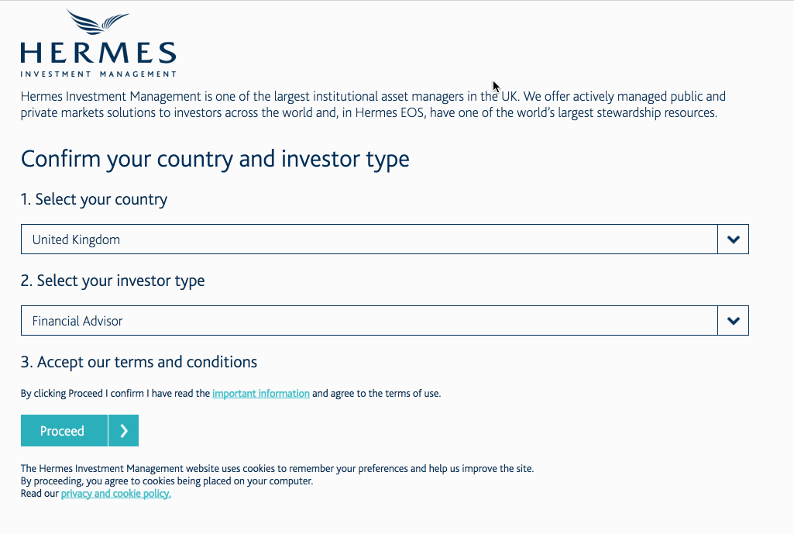This screenshot has height=534, width=794.
Task: Click the 'By clicking Proceed I confirm' text
Action: click(115, 394)
